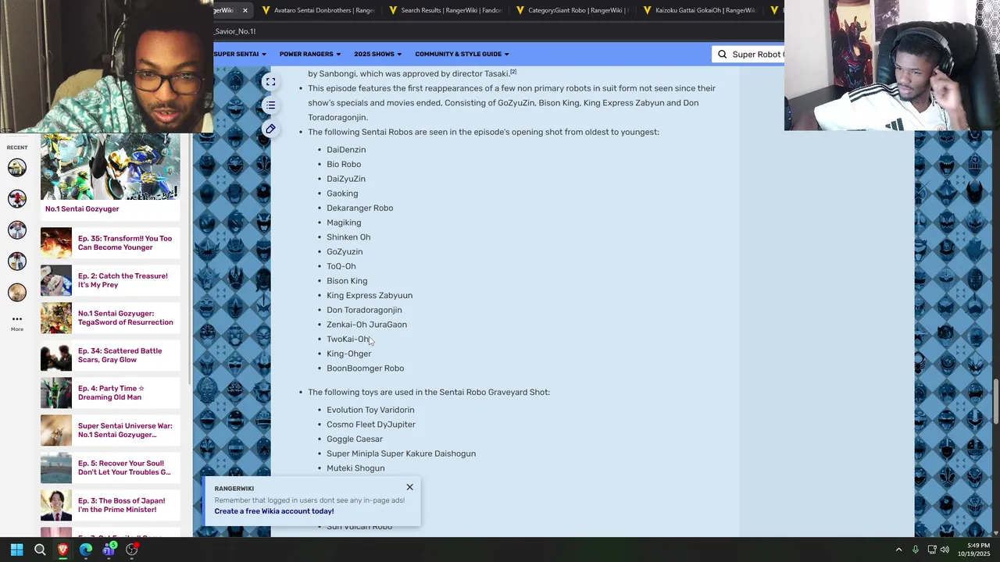Expand the COMMUNITY & STYLE GUIDE dropdown
Viewport: 1000px width, 562px height.
coord(462,54)
